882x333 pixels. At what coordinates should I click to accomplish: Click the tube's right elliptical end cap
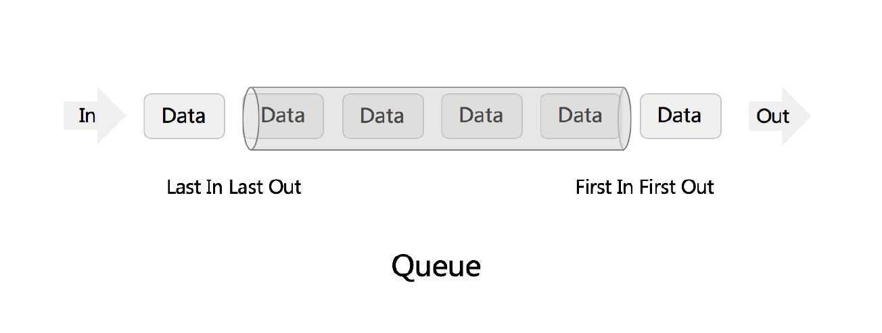click(624, 118)
